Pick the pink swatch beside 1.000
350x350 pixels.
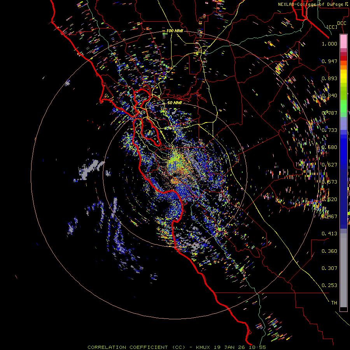(x=343, y=42)
